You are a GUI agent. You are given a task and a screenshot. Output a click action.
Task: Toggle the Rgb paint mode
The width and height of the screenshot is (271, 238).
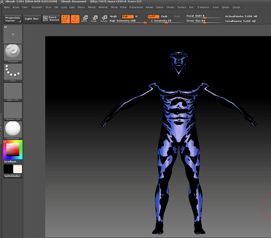128,16
